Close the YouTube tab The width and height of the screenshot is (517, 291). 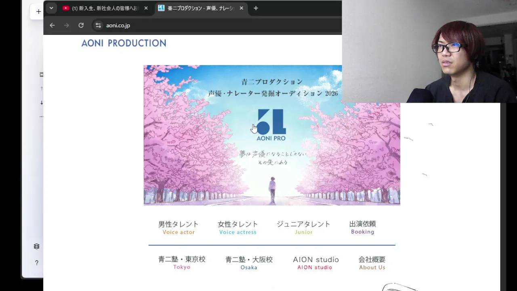[x=146, y=8]
